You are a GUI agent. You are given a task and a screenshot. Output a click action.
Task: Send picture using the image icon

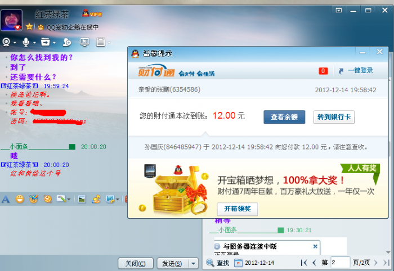[82, 199]
